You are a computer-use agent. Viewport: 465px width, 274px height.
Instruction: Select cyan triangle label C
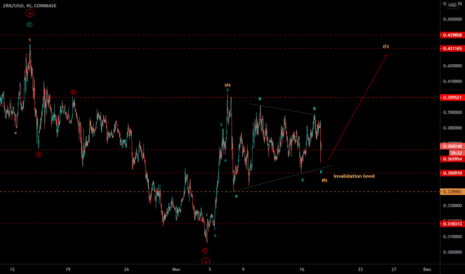pos(303,180)
